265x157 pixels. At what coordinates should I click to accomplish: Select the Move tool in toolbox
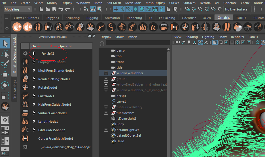coord(5,75)
